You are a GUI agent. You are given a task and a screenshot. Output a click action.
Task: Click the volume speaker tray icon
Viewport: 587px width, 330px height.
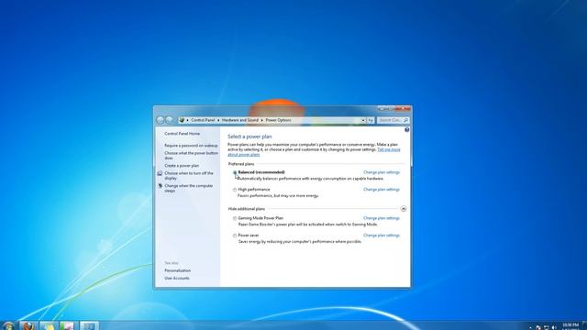(x=554, y=327)
